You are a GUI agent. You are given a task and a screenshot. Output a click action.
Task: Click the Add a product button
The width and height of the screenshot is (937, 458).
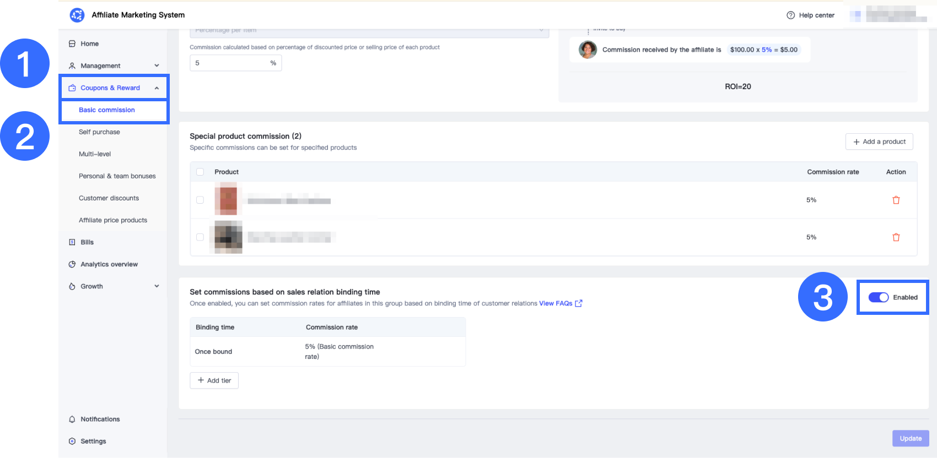pos(879,141)
